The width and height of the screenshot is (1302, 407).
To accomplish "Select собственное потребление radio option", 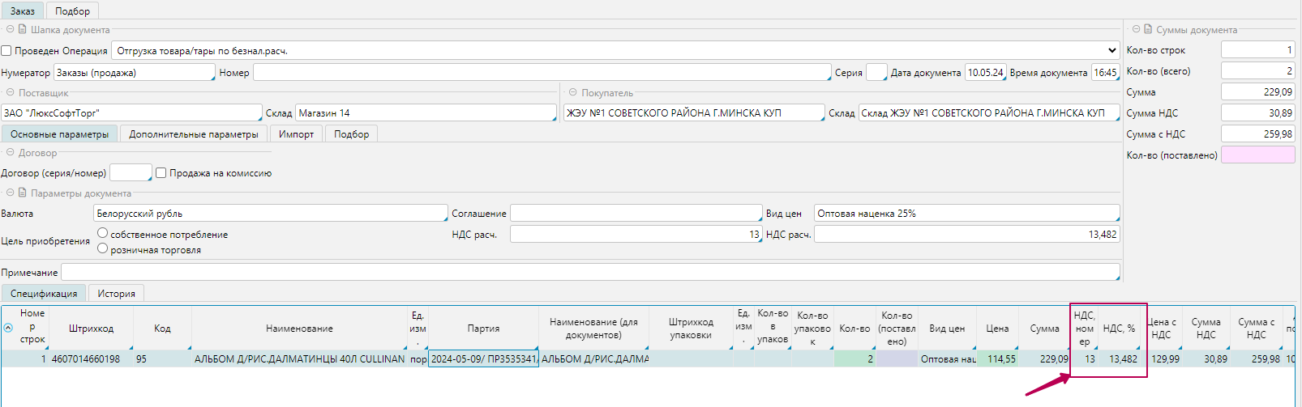I will coord(103,233).
